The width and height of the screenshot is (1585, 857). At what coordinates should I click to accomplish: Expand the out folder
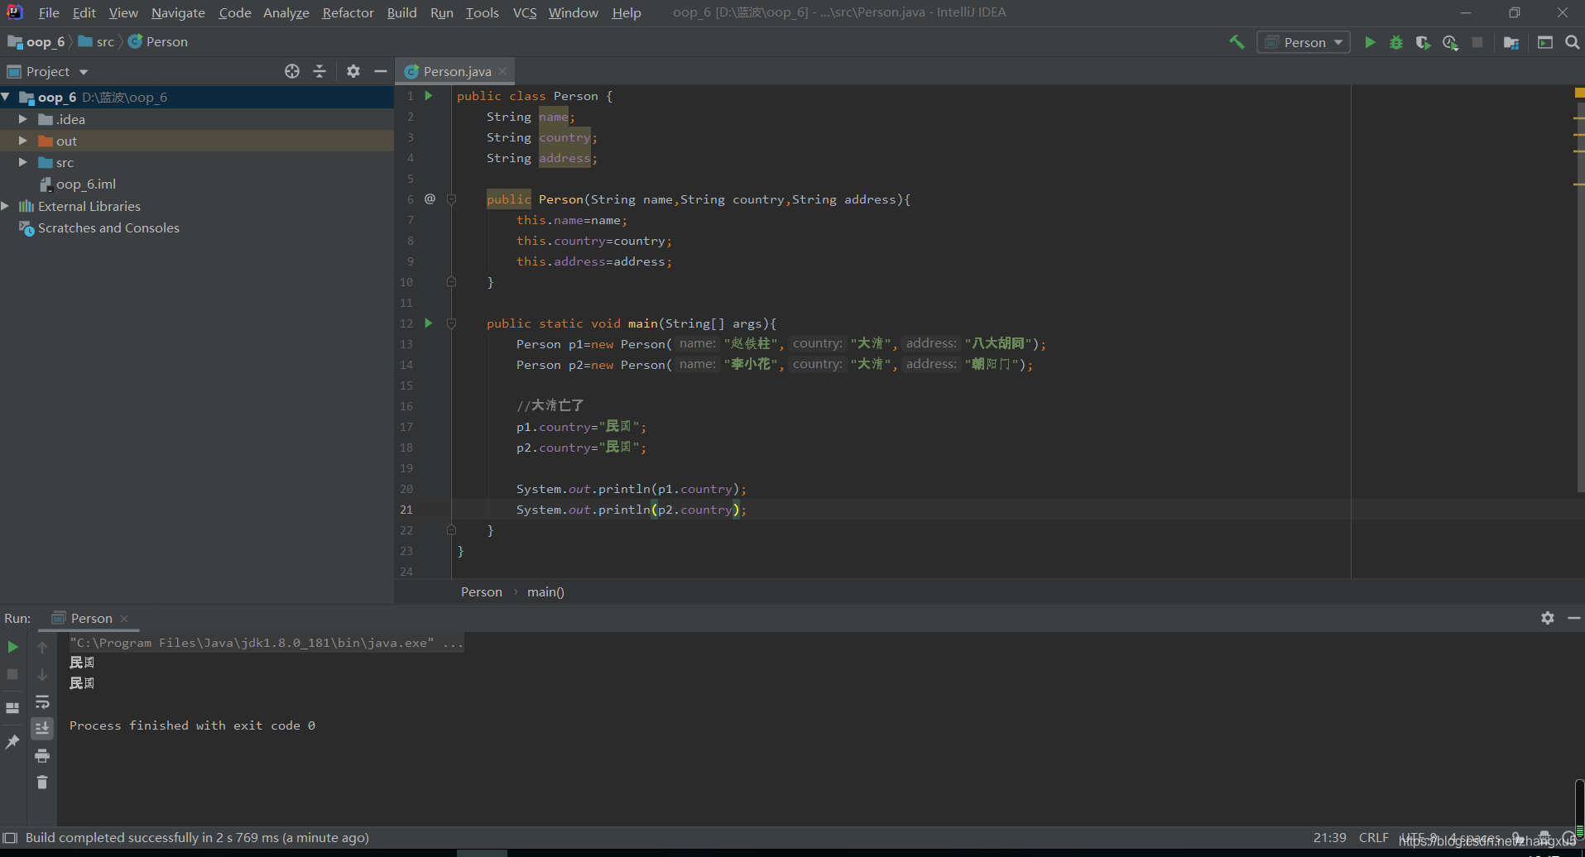tap(23, 141)
